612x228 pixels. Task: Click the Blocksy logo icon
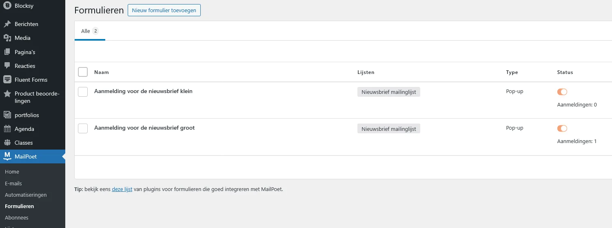[x=7, y=6]
